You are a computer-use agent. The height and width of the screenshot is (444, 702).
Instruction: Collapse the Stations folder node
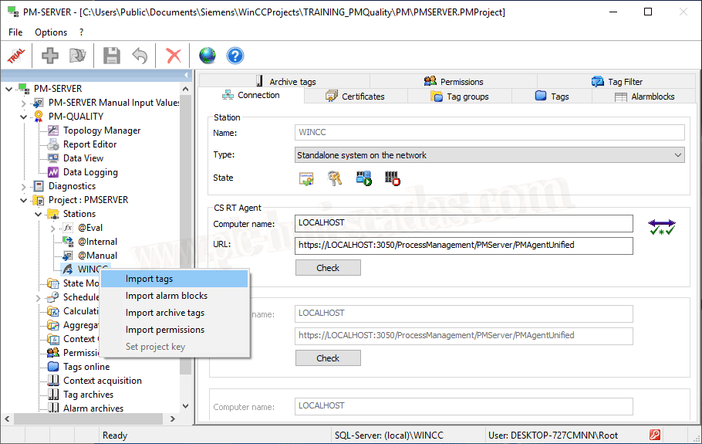pyautogui.click(x=38, y=214)
